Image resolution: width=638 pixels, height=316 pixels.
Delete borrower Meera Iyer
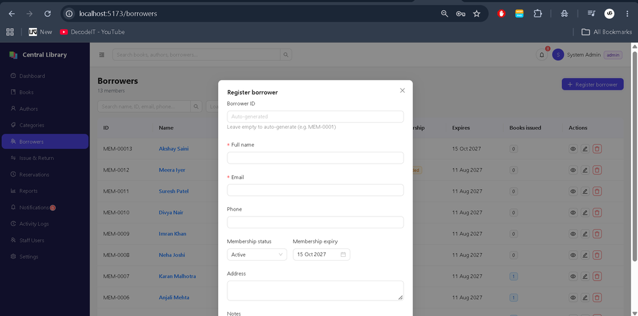(x=597, y=170)
